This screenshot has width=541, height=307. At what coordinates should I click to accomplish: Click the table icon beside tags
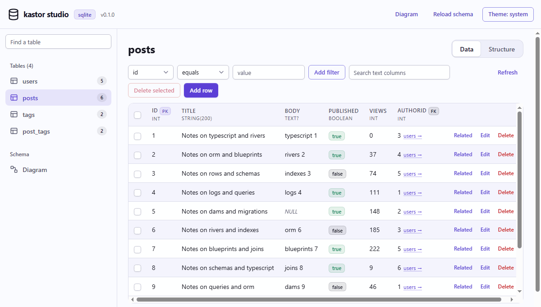(14, 115)
